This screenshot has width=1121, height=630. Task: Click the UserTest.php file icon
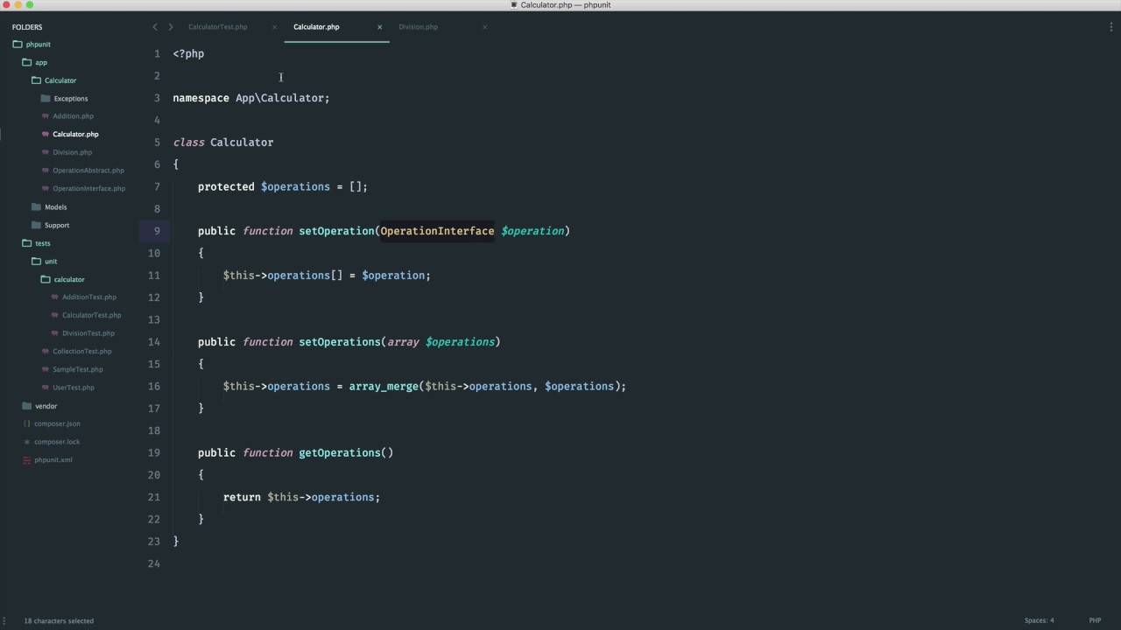45,388
